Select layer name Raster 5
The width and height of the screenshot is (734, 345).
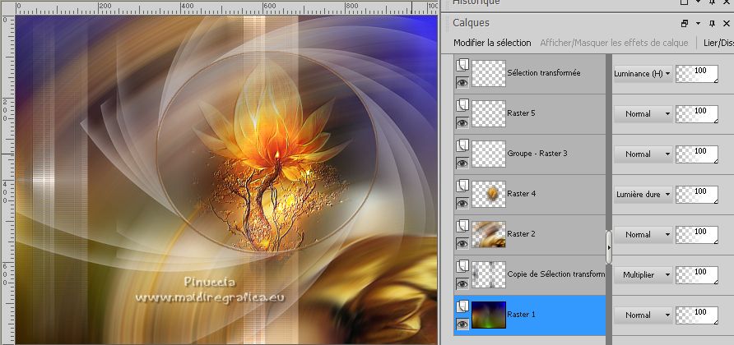click(x=522, y=113)
